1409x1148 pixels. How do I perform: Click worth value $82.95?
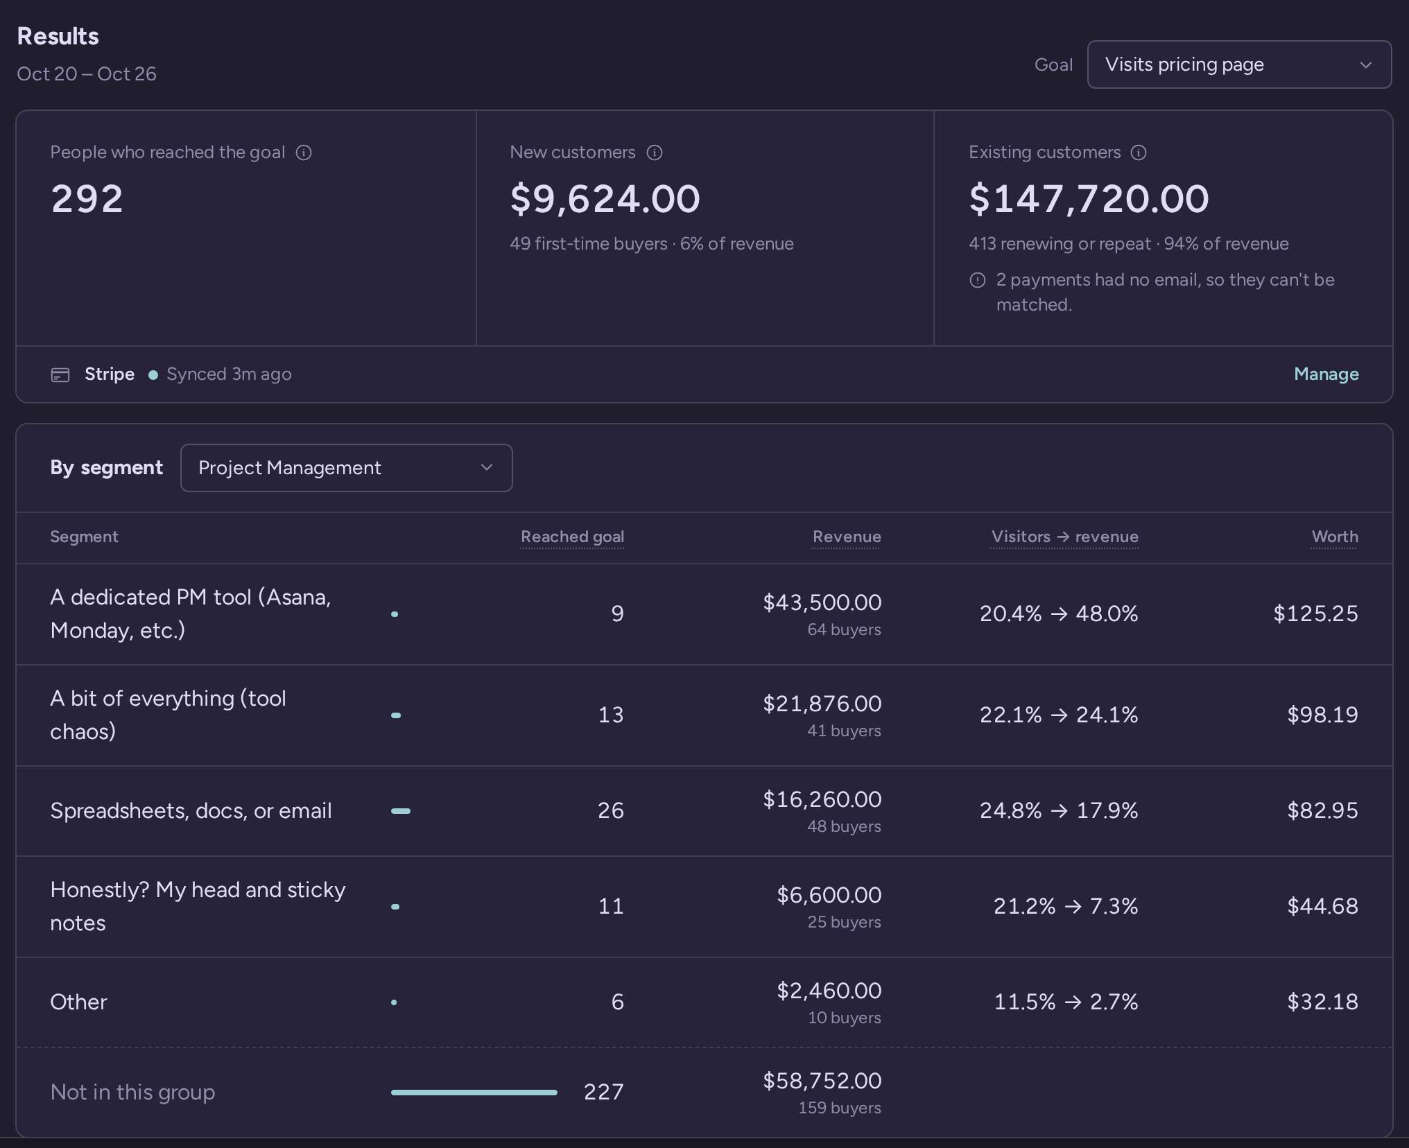tap(1322, 810)
